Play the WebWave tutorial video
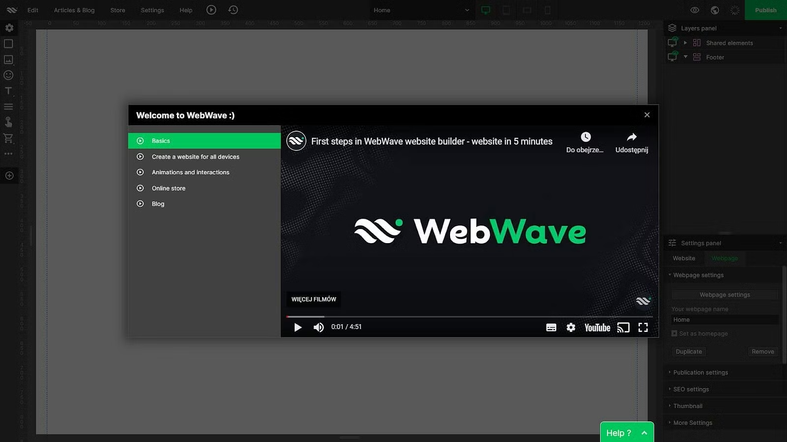This screenshot has width=787, height=442. pyautogui.click(x=298, y=328)
